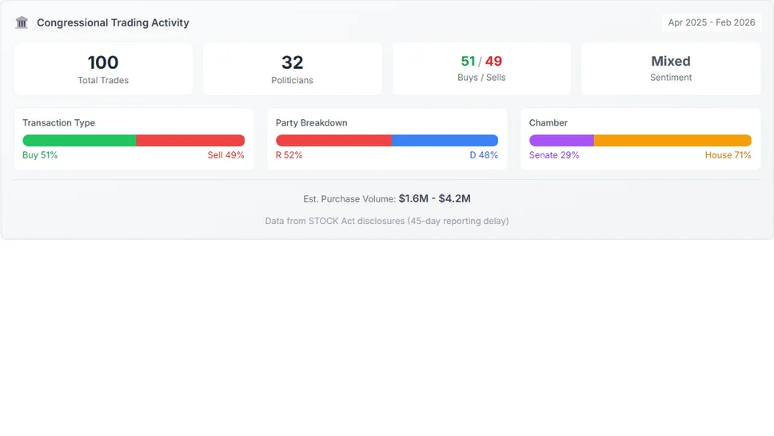The width and height of the screenshot is (774, 436).
Task: Select the 32 Politicians card
Action: point(292,69)
